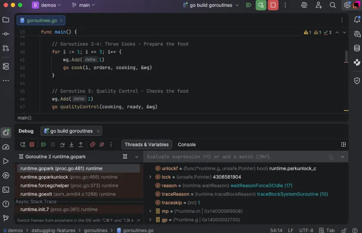Open the go build goroutines run configuration dropdown
This screenshot has height=233, width=362.
tap(211, 5)
